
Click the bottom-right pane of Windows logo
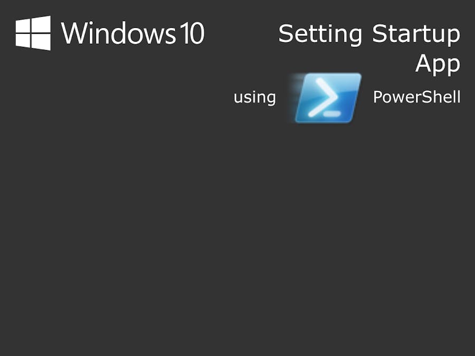click(41, 42)
